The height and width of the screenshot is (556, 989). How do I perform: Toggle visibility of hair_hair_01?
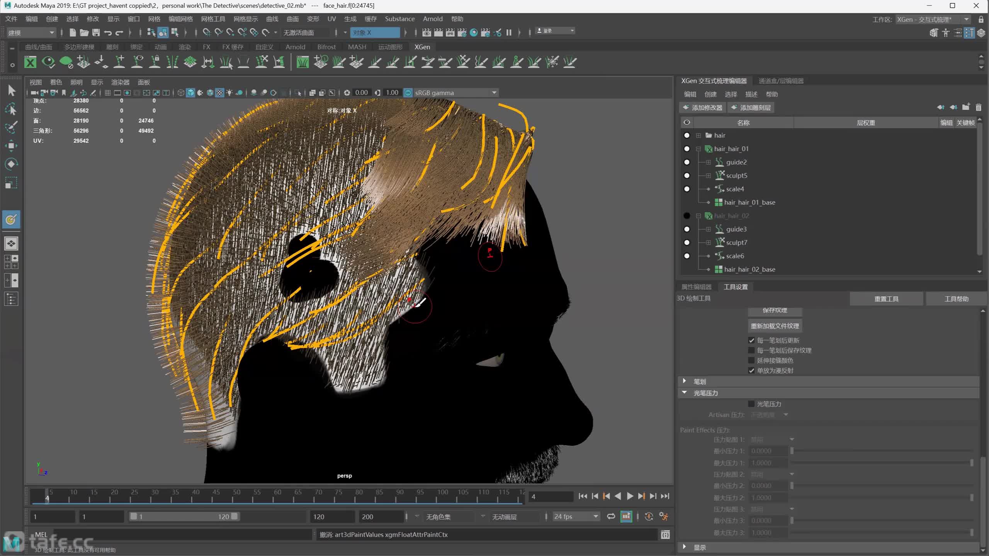[x=687, y=149]
